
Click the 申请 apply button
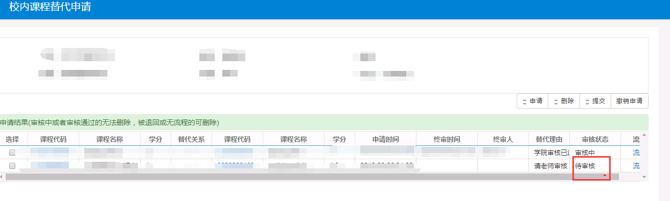click(x=533, y=101)
